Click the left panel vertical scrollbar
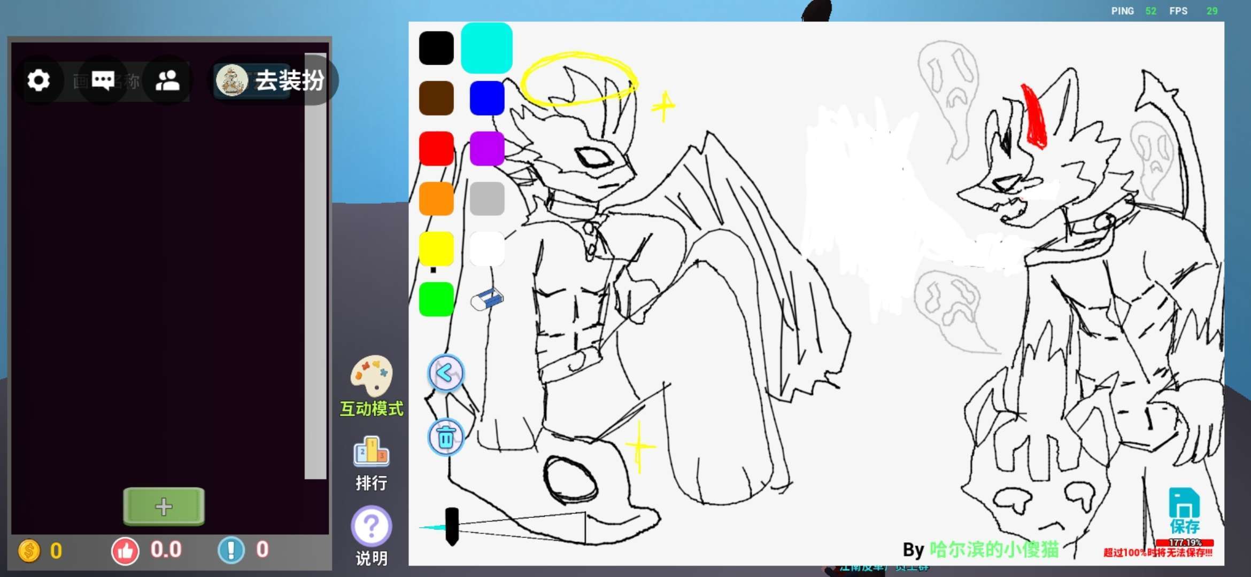 click(315, 267)
